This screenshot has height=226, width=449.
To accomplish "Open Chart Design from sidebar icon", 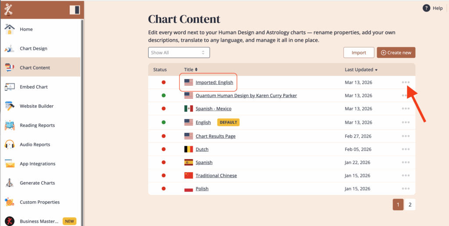I will pos(10,49).
